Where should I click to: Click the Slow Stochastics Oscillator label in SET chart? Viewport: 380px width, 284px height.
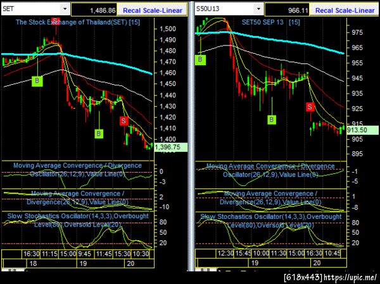coord(77,220)
